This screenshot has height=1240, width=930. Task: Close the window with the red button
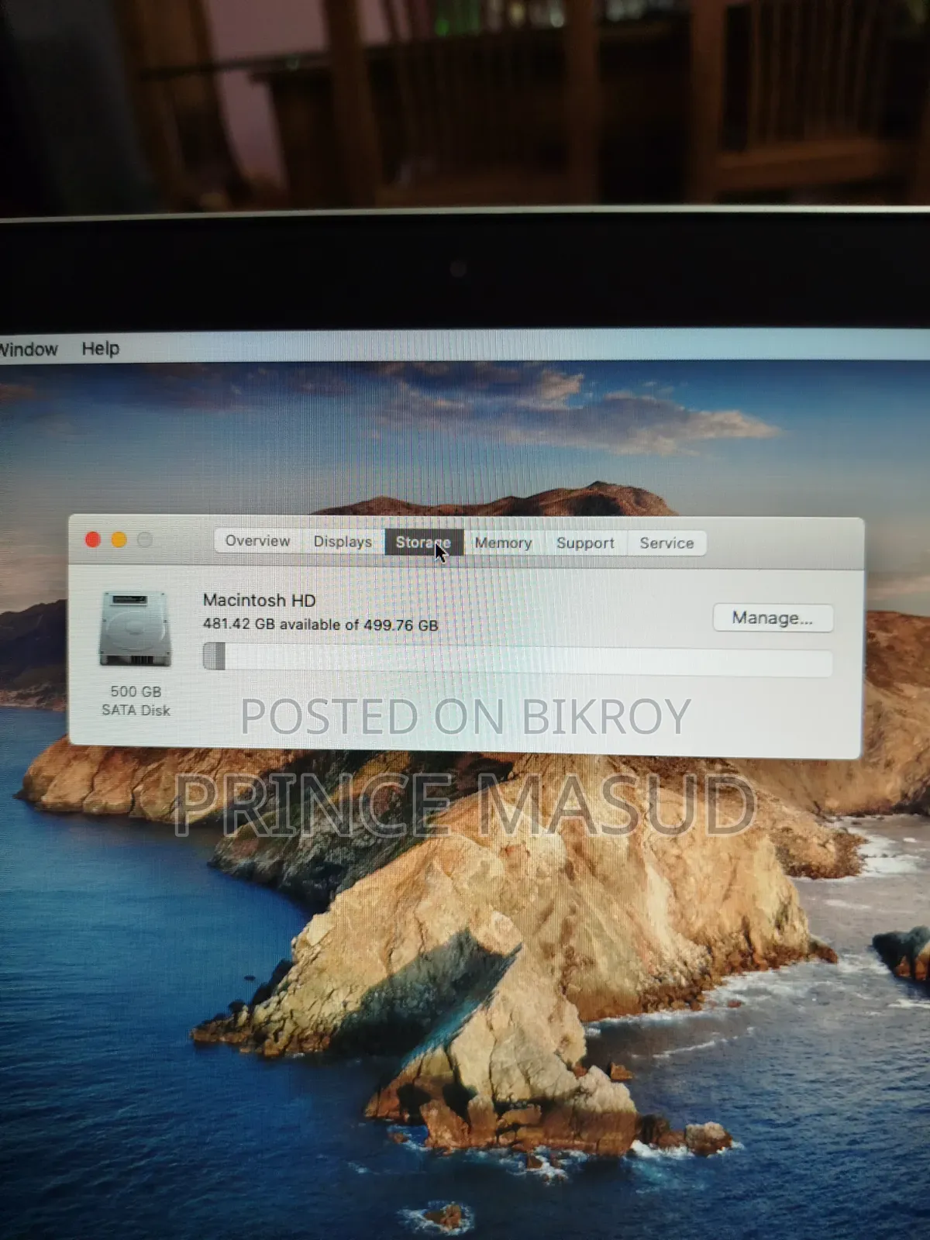pyautogui.click(x=93, y=540)
